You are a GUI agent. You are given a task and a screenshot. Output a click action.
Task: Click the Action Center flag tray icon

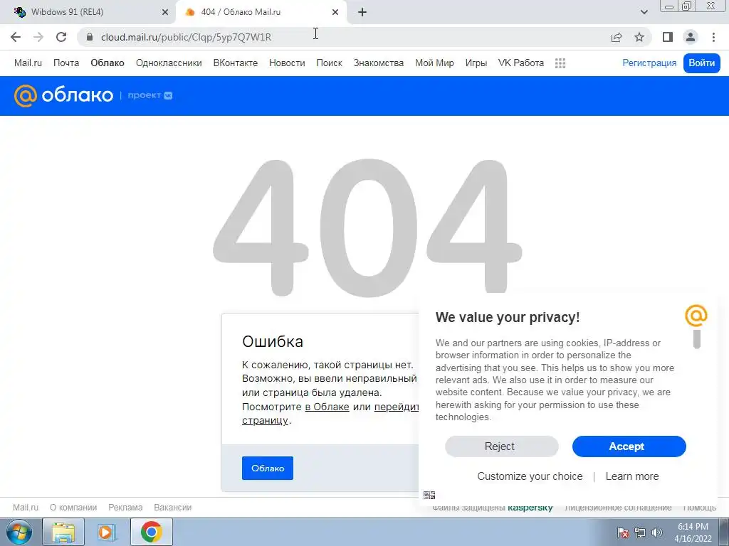(x=622, y=532)
